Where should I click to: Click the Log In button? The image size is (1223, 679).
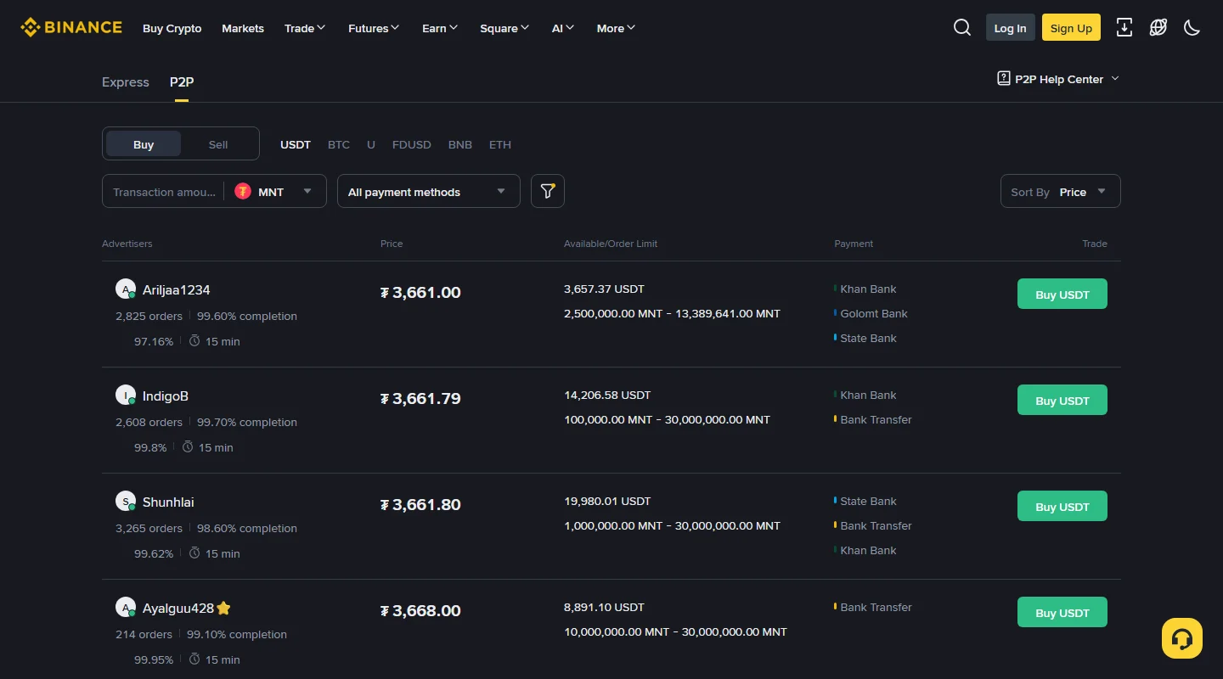[1011, 27]
